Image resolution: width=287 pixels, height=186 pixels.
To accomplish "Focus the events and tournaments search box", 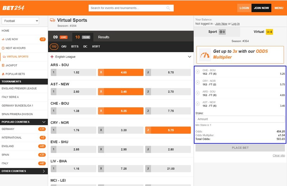I will [131, 8].
